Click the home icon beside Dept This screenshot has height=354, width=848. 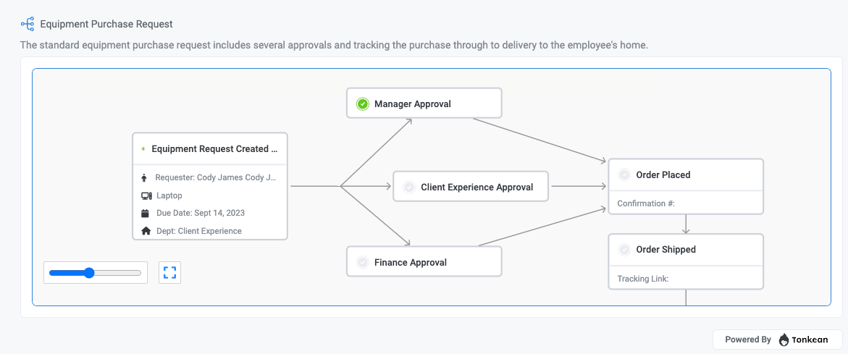pyautogui.click(x=146, y=231)
